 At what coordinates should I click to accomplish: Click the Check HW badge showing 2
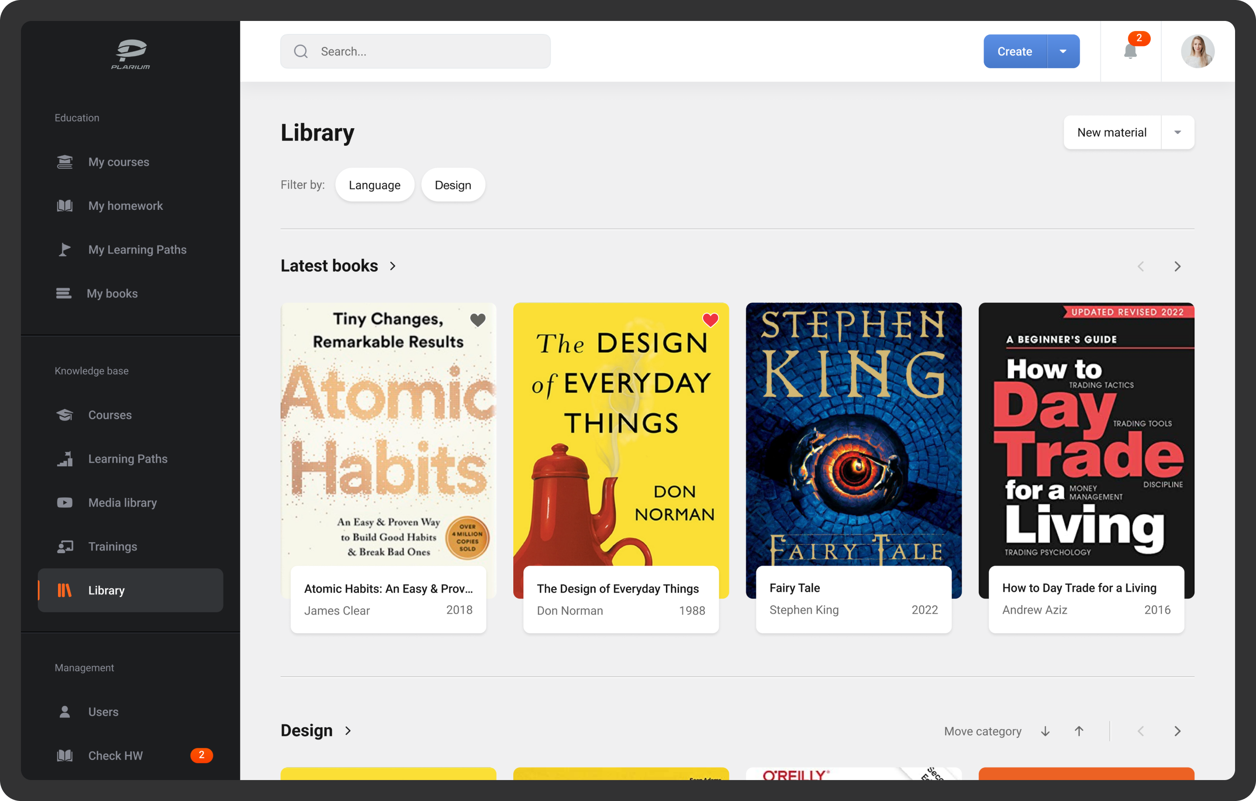point(201,755)
